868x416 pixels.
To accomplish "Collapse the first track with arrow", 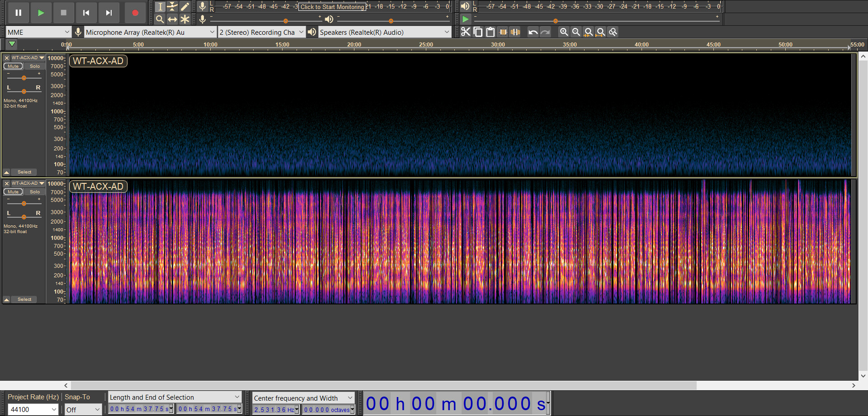I will tap(7, 172).
